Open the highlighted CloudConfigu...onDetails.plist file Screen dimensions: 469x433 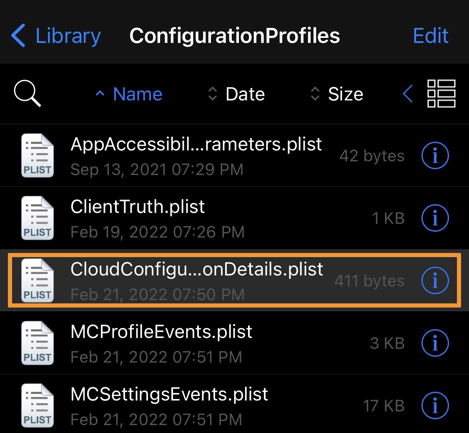pyautogui.click(x=234, y=280)
